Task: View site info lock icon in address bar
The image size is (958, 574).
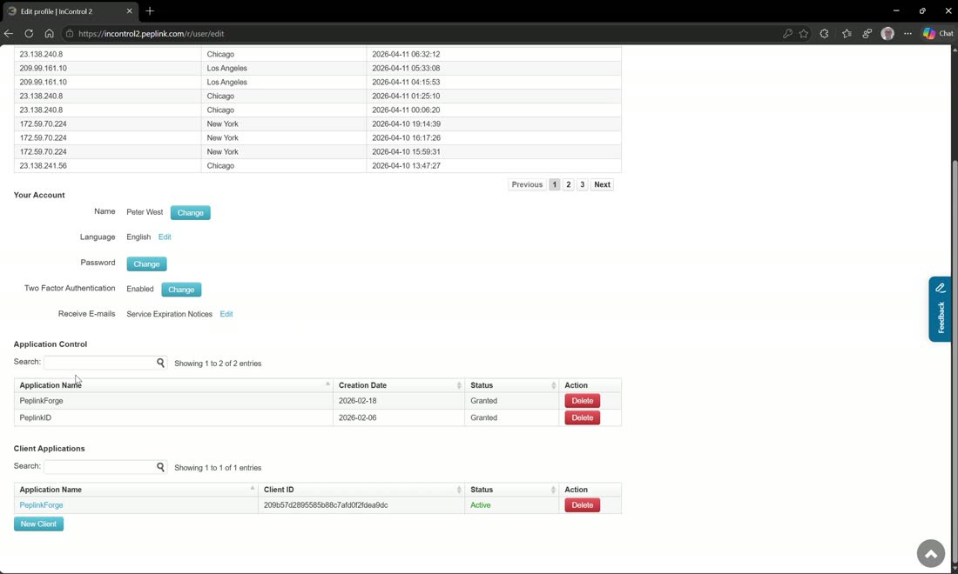Action: (70, 34)
